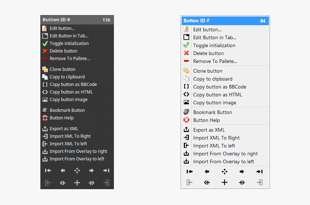Click the Copy button image icon, dark menu
Viewport: 310px width, 205px height.
click(45, 100)
